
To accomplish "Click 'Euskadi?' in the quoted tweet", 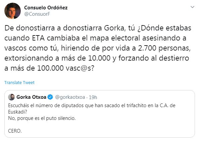I will click(17, 112).
